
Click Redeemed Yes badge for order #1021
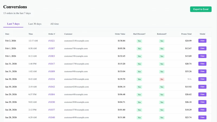point(162,41)
